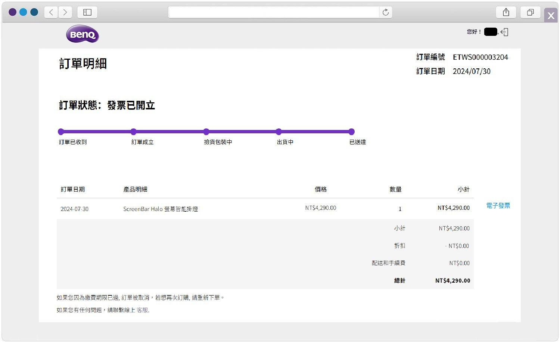Image resolution: width=560 pixels, height=342 pixels.
Task: Click the 撿貨包裝中 progress step dot
Action: (206, 131)
